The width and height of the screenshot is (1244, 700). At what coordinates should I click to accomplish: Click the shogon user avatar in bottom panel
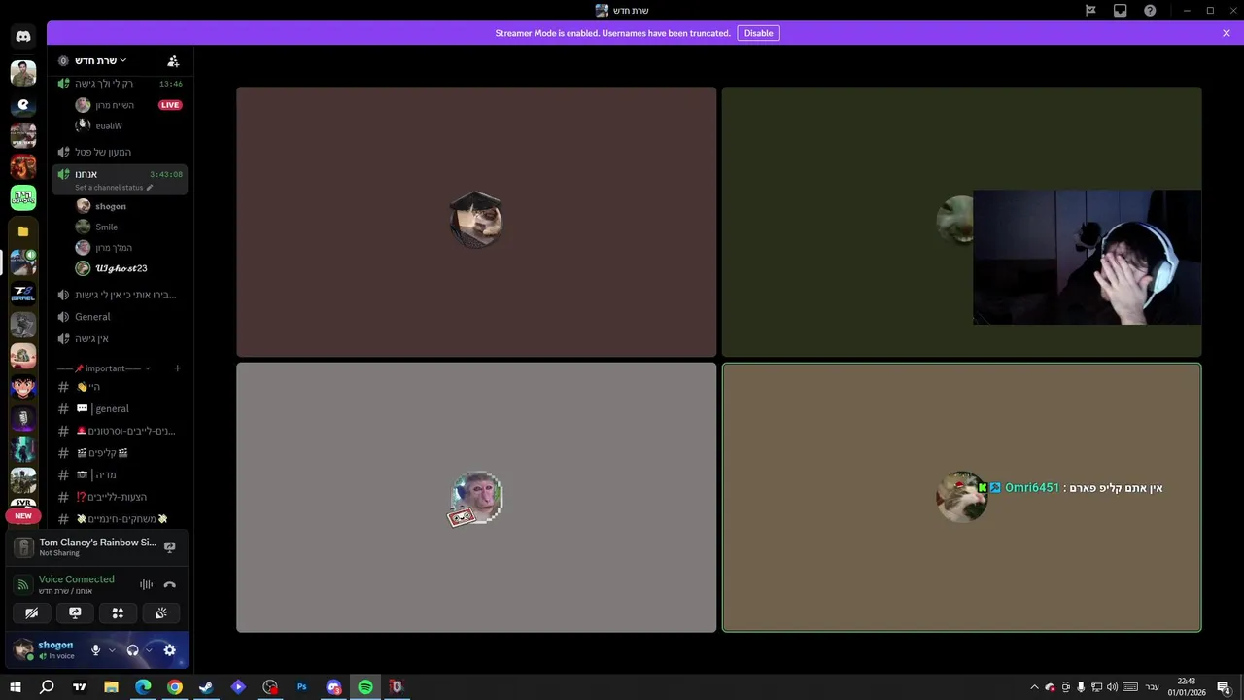click(23, 649)
